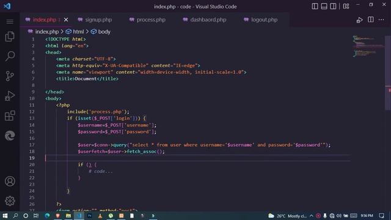Open Windows taskbar search
Viewport: 391px width, 220px height.
click(x=15, y=216)
